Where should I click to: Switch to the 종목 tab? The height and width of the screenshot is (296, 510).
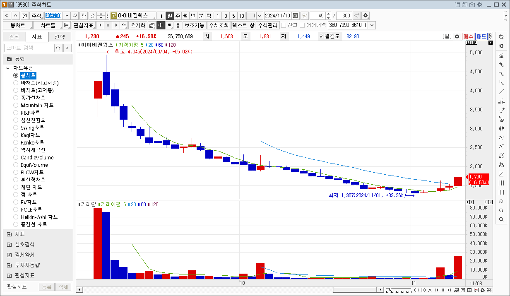pos(14,37)
